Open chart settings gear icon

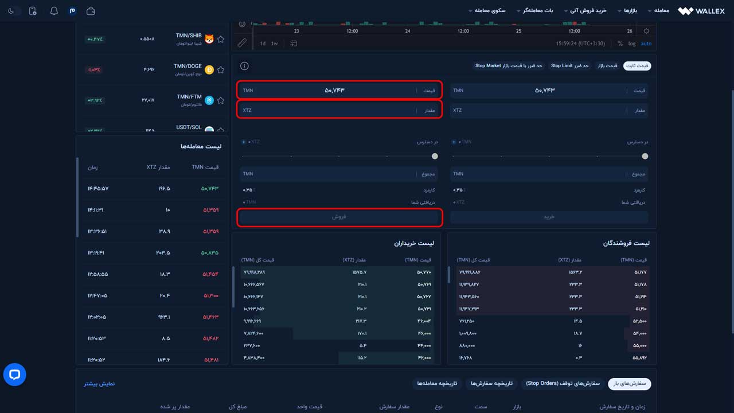click(x=646, y=31)
